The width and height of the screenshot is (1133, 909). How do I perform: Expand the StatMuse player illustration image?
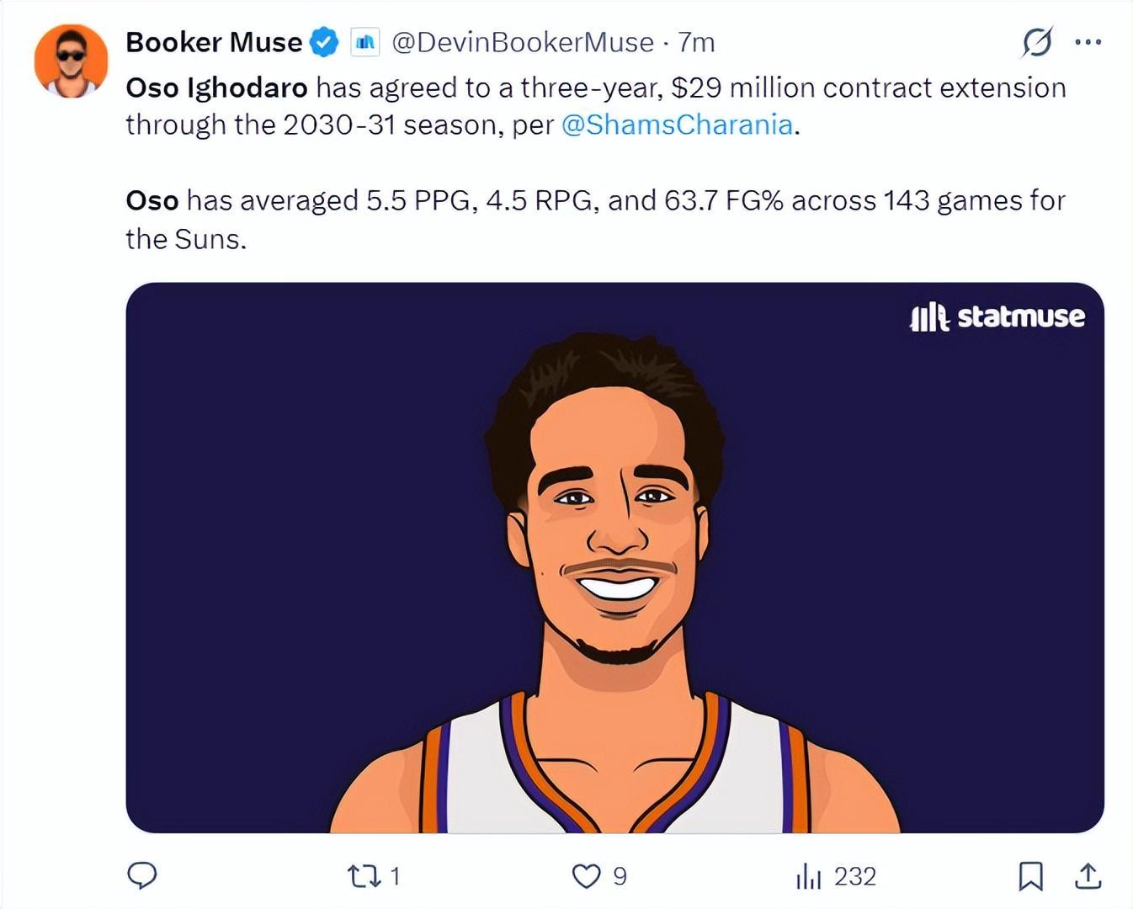click(614, 557)
